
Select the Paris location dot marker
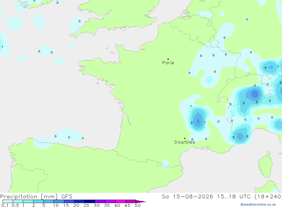pos(168,59)
